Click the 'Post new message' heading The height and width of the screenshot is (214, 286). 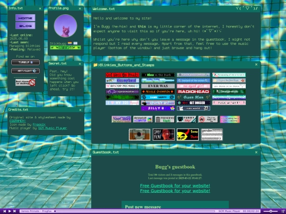click(143, 207)
